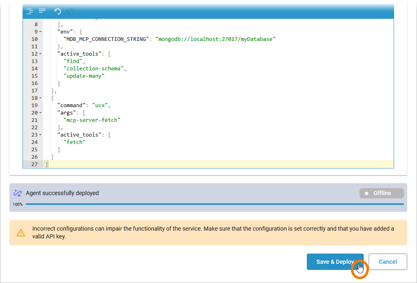417x283 pixels.
Task: Undo the last edit in JSON editor
Action: (x=57, y=11)
